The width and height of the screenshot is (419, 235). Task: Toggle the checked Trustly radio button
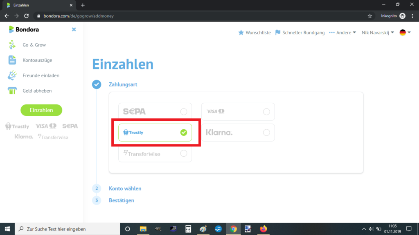click(x=184, y=133)
